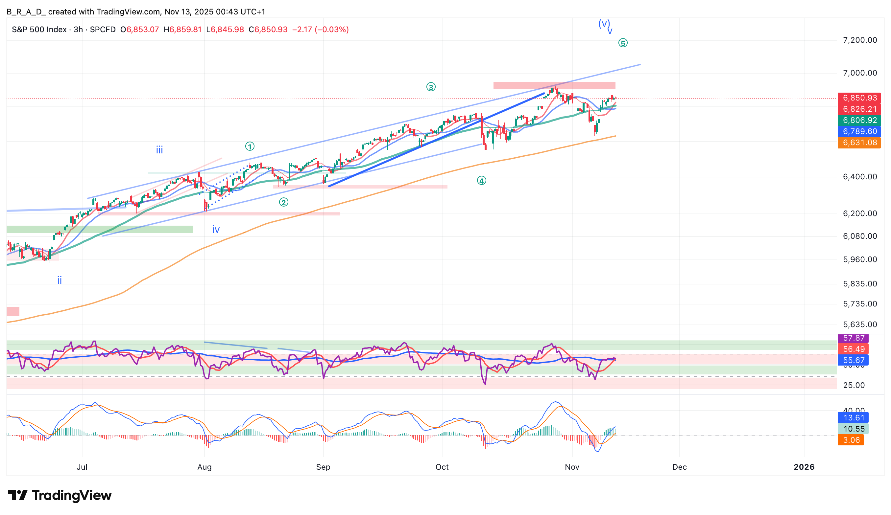891x515 pixels.
Task: Select the circled wave 5 target label
Action: coord(623,43)
